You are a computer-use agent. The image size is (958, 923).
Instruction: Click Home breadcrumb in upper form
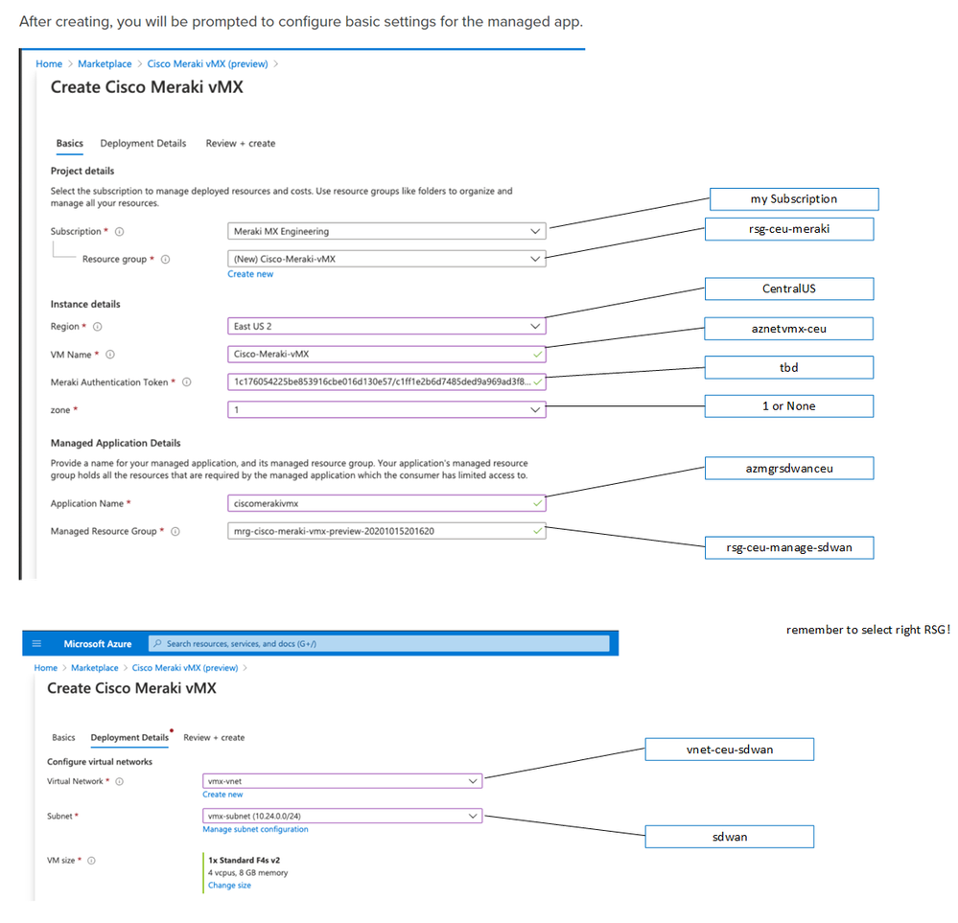[49, 64]
